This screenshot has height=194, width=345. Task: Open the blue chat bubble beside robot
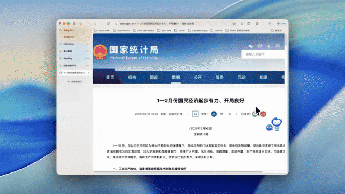(269, 127)
